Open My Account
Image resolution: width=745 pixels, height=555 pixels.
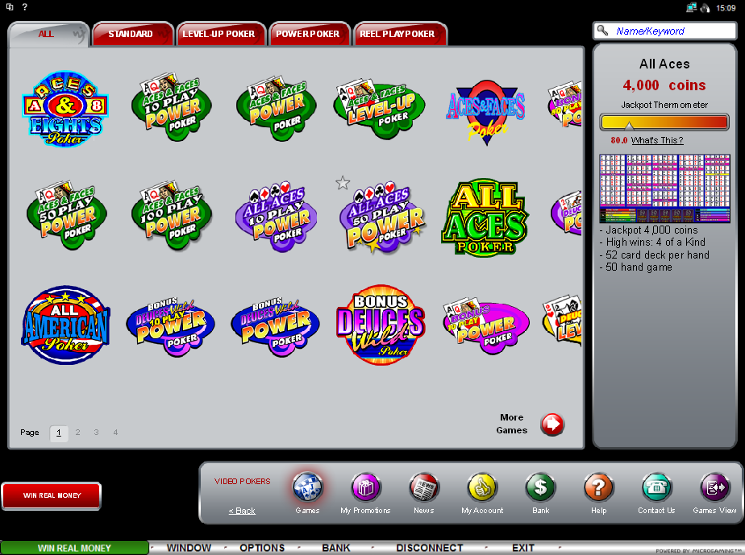(482, 487)
